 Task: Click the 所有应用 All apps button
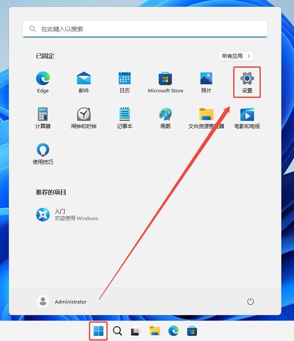(236, 56)
